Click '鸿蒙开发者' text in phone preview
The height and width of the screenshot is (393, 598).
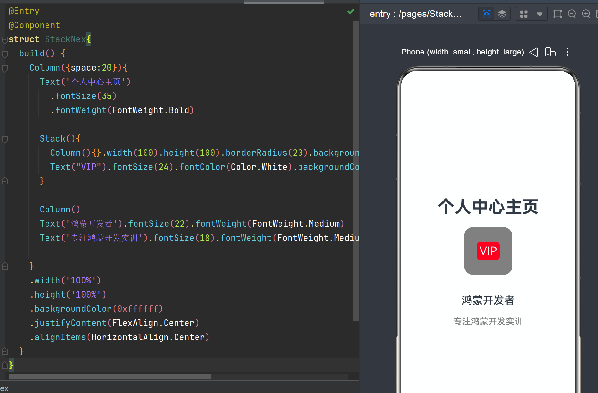point(488,300)
